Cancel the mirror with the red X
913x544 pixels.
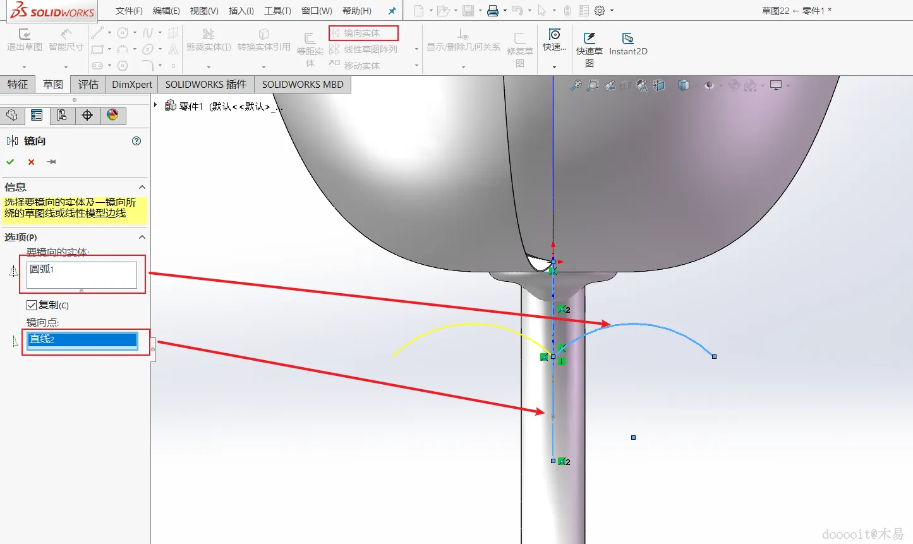[x=31, y=162]
